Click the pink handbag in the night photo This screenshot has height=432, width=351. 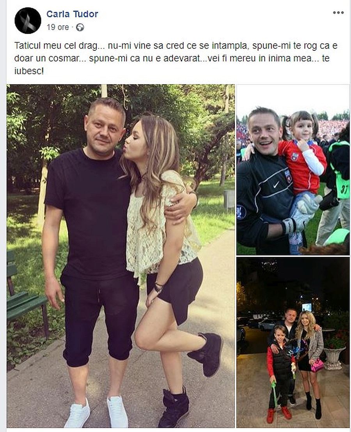pos(317,365)
